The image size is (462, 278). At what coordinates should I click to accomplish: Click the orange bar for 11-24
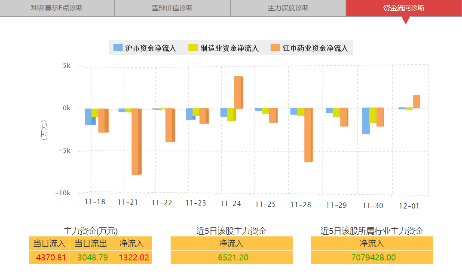point(239,92)
